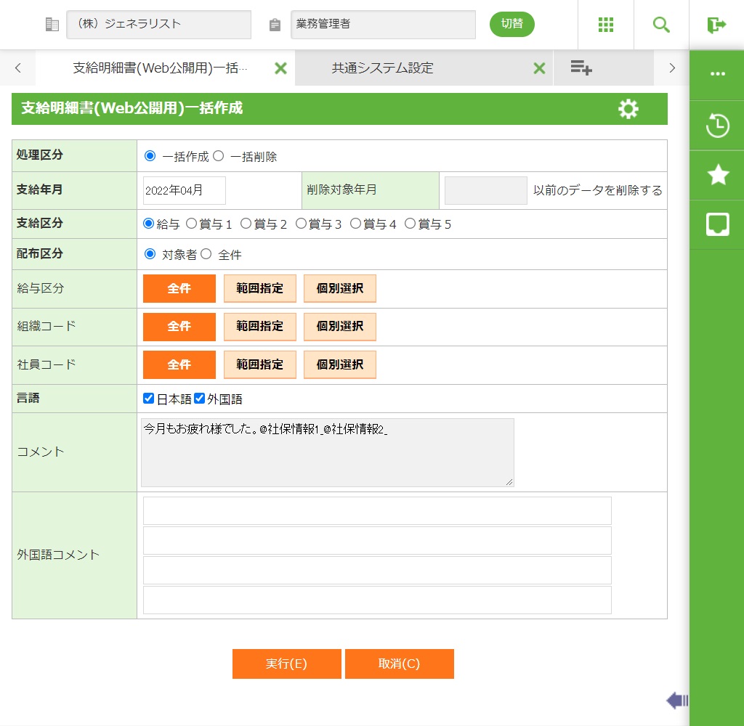
Task: Open the inbox tray icon in sidebar
Action: pos(717,225)
